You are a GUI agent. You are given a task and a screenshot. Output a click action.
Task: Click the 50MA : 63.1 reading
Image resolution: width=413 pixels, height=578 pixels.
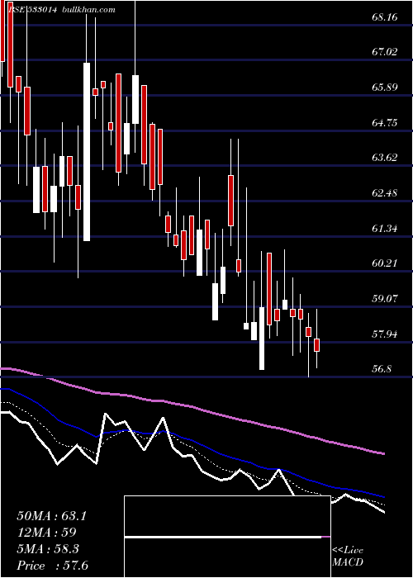[51, 516]
